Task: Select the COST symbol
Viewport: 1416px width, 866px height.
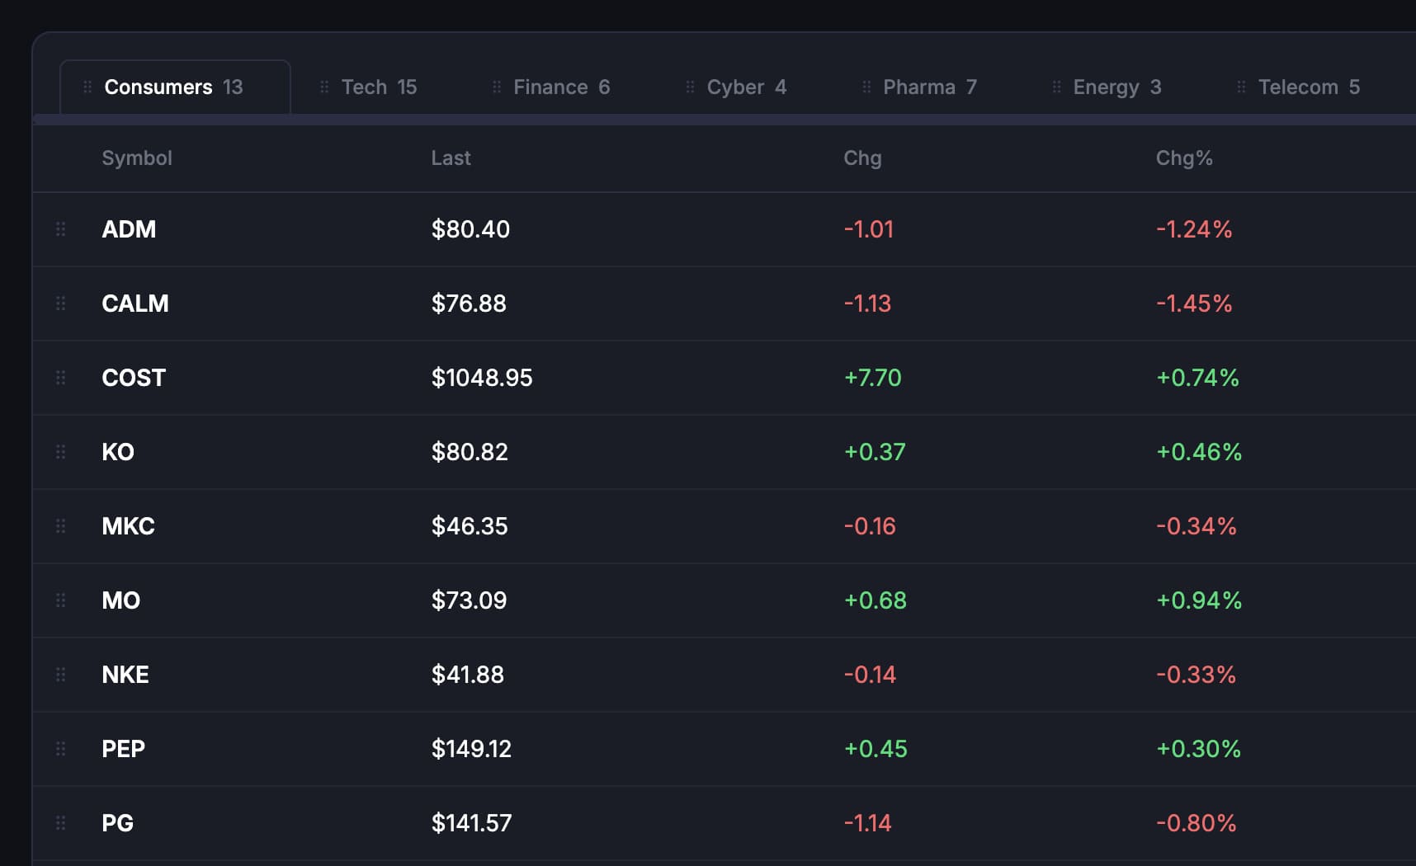Action: point(134,378)
